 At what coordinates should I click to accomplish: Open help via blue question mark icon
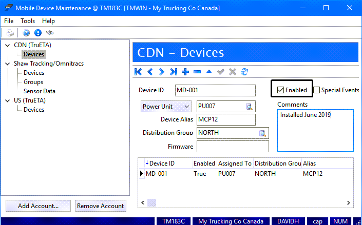click(x=26, y=33)
